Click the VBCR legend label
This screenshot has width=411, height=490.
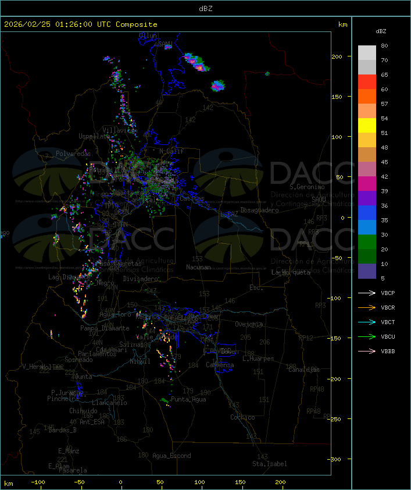[388, 307]
